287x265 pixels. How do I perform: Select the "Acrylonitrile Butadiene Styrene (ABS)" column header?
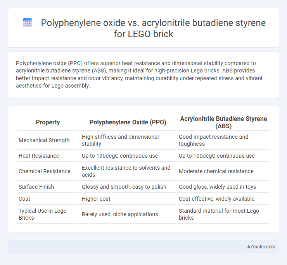(223, 122)
